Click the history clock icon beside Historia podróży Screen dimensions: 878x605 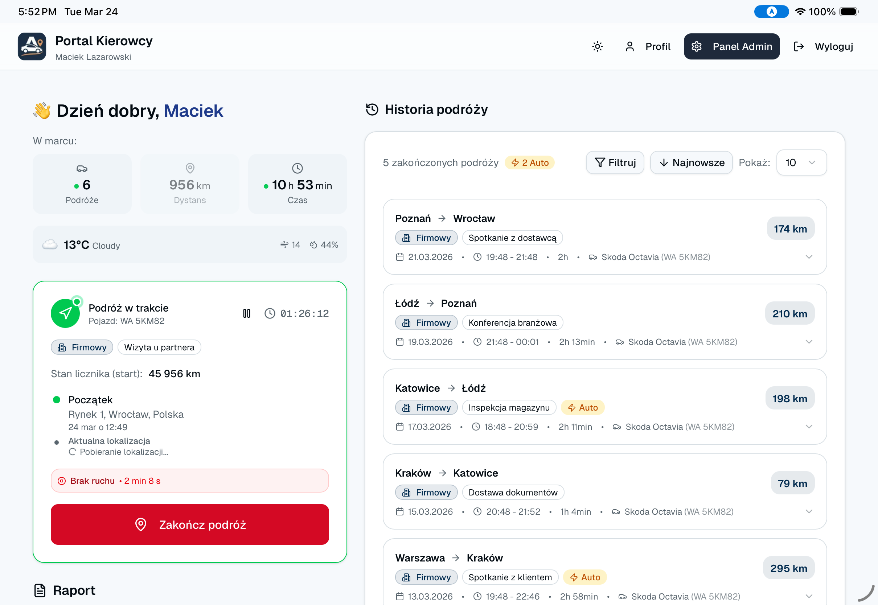point(372,109)
